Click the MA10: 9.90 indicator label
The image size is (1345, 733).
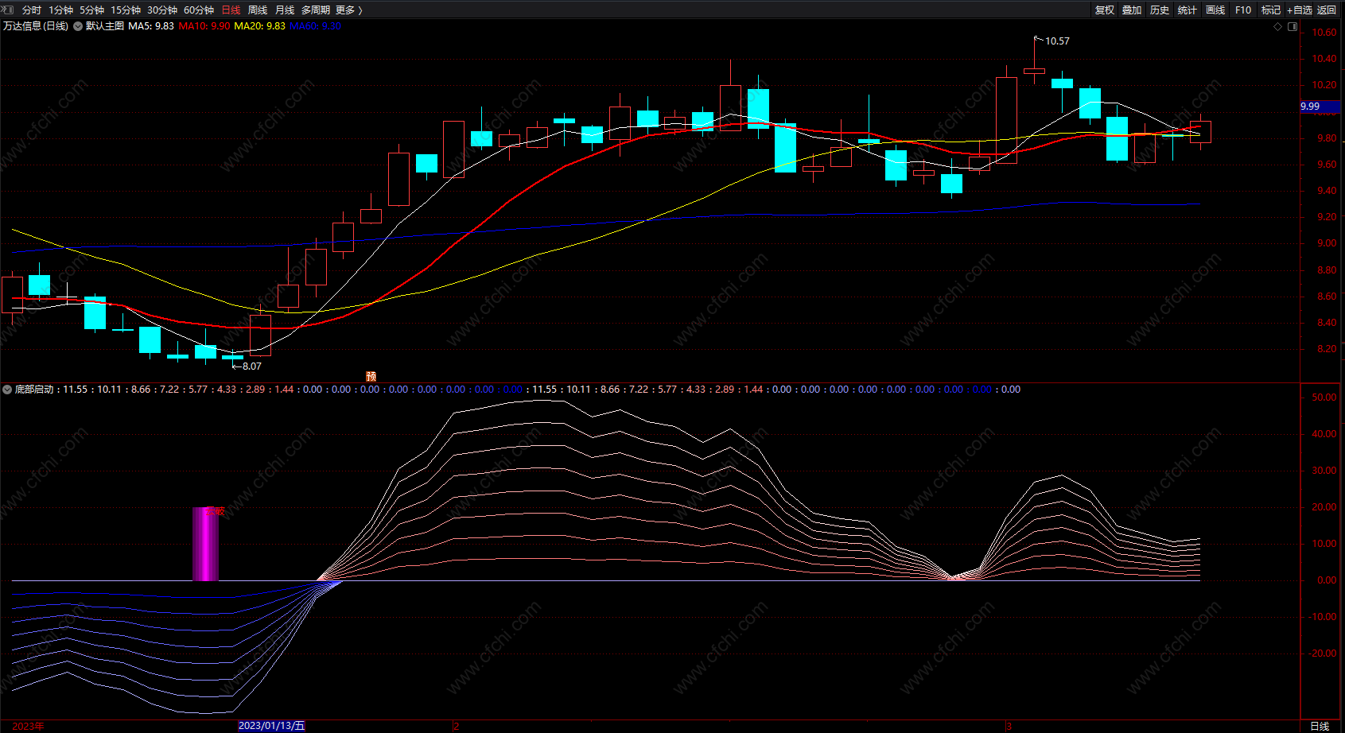[204, 26]
